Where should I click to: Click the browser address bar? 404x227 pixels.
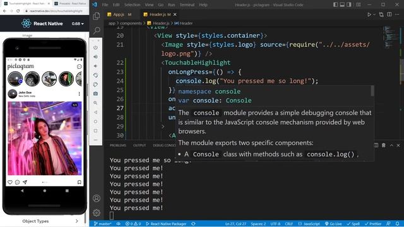point(56,11)
